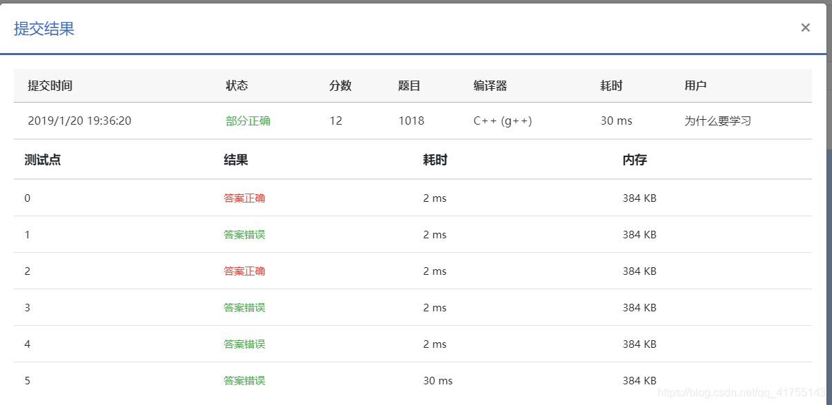Screen dimensions: 832x405
Task: Click test point number 1
Action: pyautogui.click(x=28, y=235)
